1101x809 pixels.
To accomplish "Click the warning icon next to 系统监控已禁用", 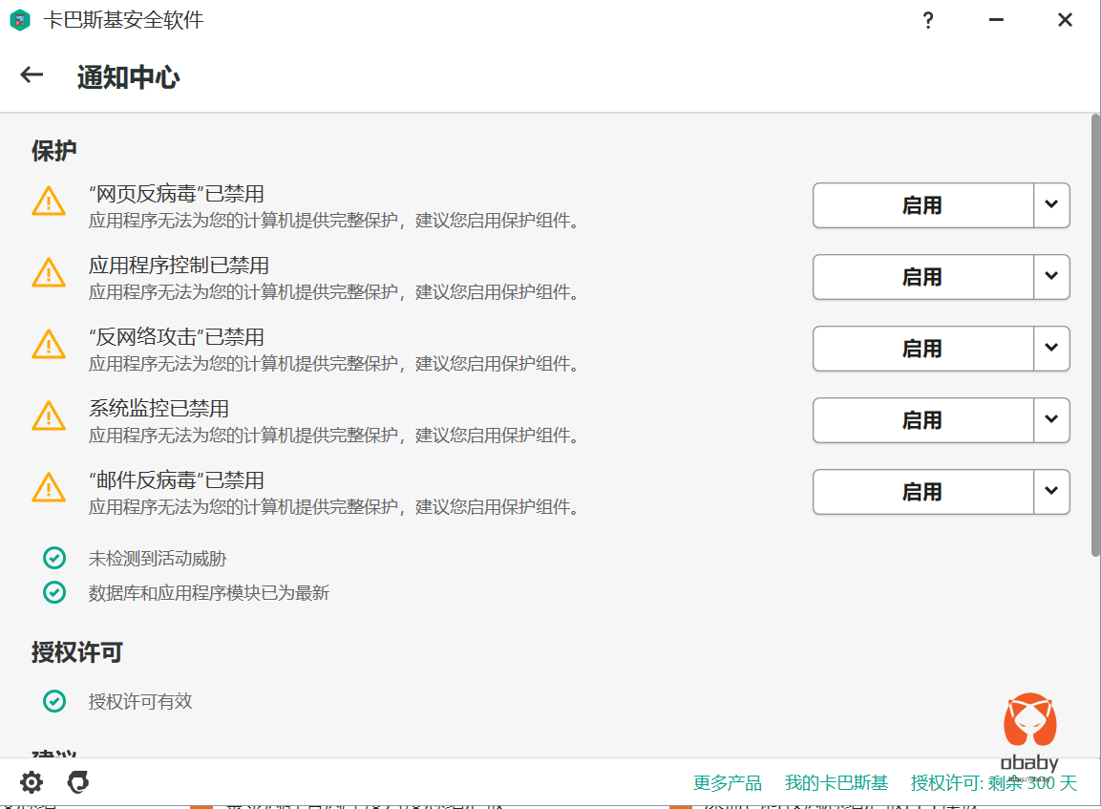I will coord(49,416).
